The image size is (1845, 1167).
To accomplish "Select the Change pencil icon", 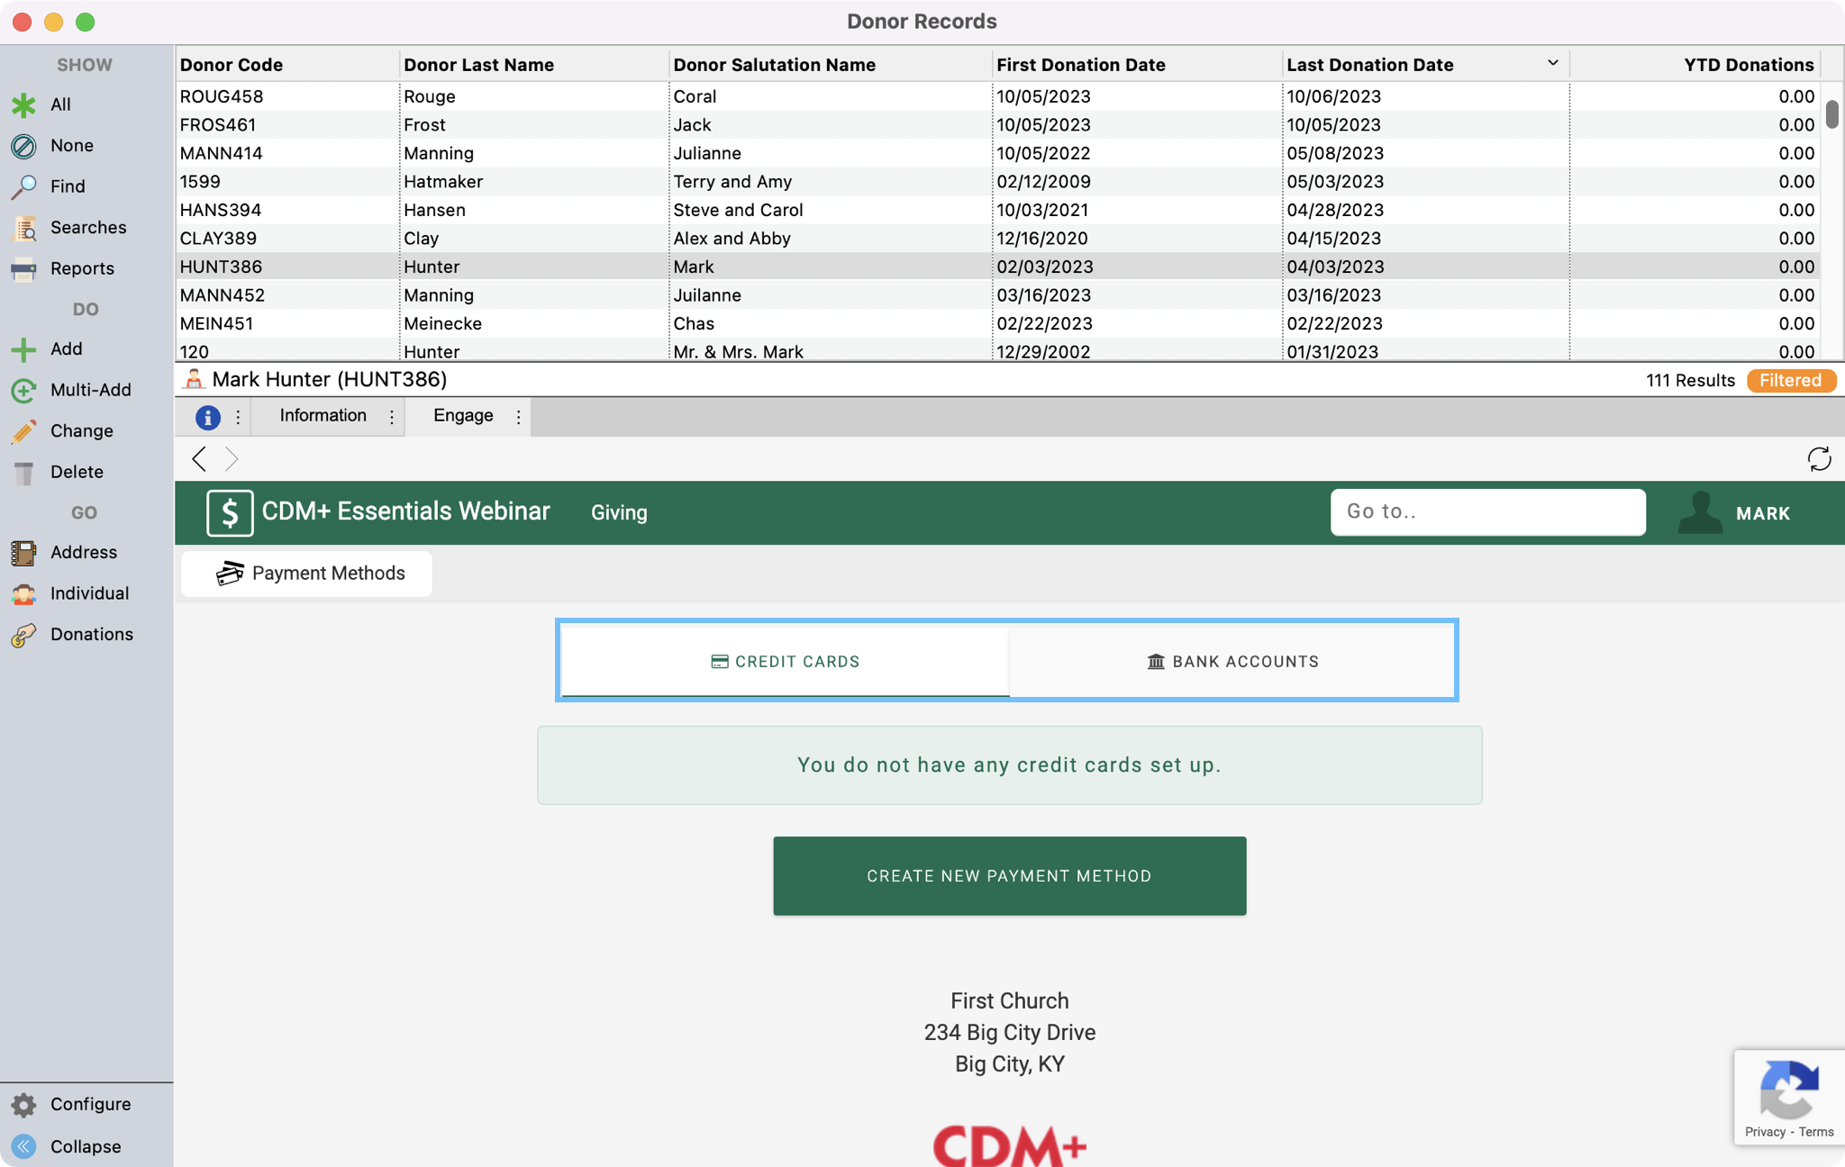I will 23,431.
